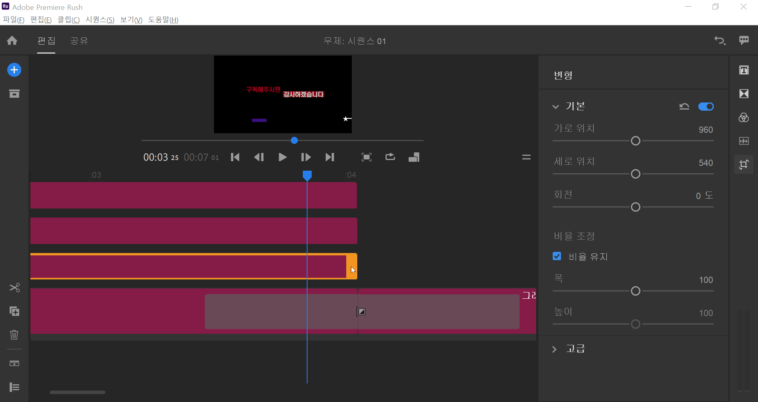The height and width of the screenshot is (402, 758).
Task: Expand the 고급 section
Action: pos(554,349)
